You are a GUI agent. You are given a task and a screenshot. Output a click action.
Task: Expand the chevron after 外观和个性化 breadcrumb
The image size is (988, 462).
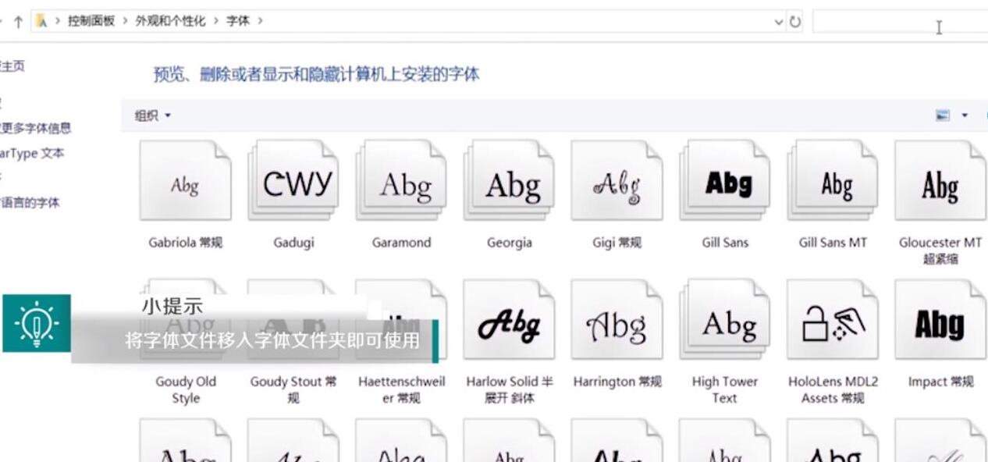(x=215, y=21)
